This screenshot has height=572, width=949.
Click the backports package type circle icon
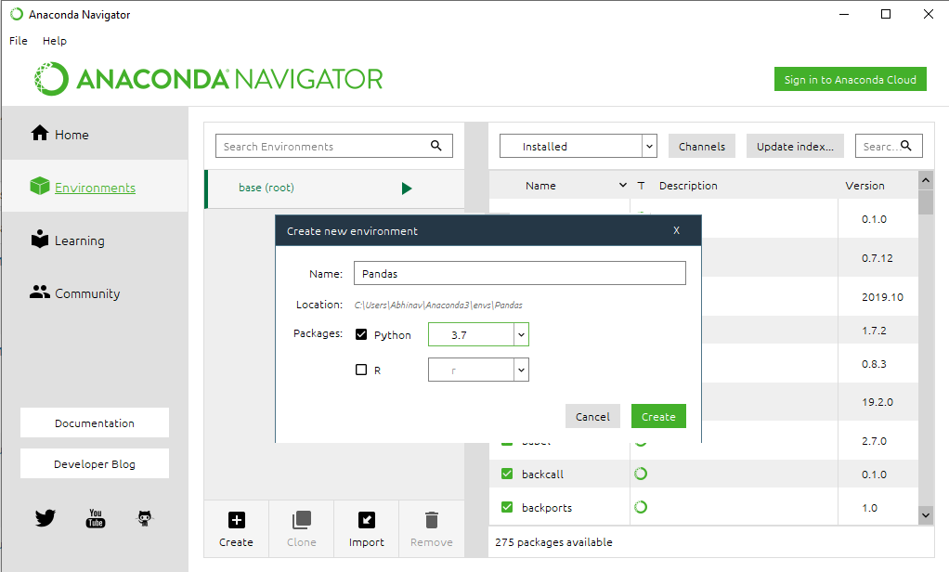tap(641, 507)
